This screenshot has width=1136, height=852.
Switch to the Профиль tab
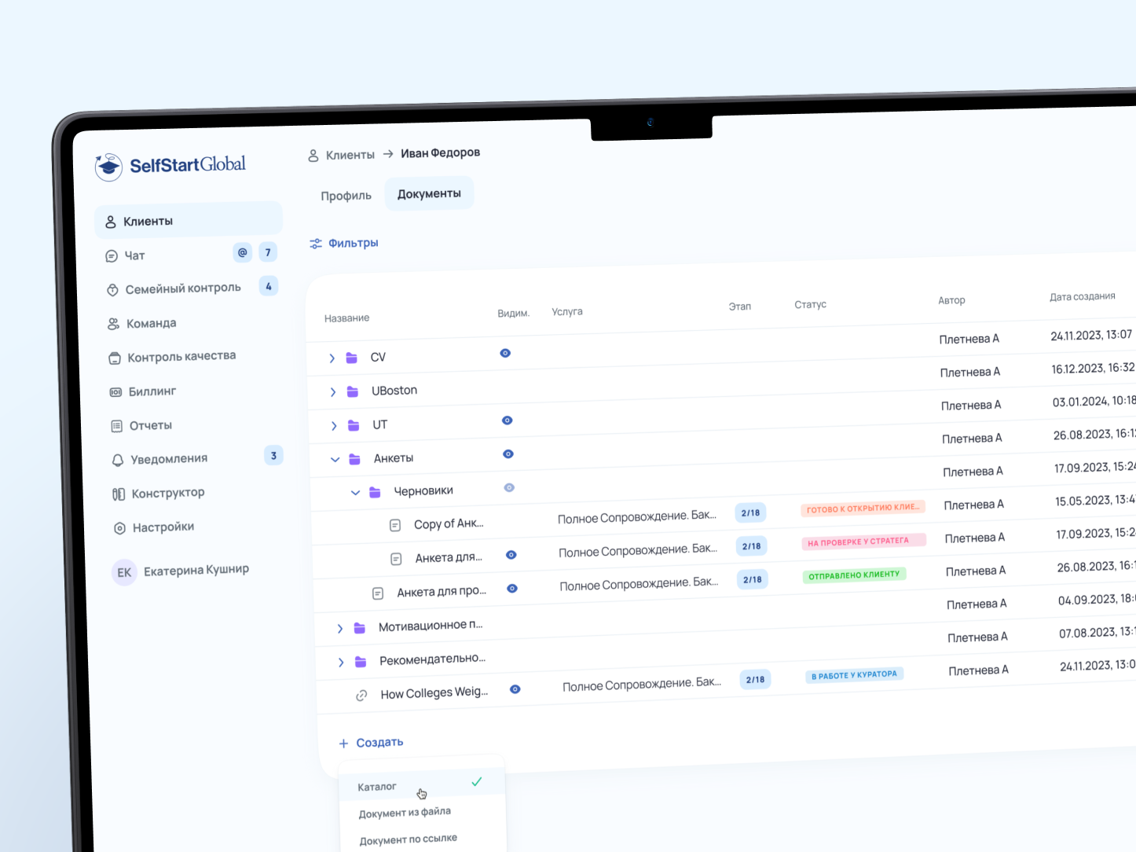(x=346, y=196)
